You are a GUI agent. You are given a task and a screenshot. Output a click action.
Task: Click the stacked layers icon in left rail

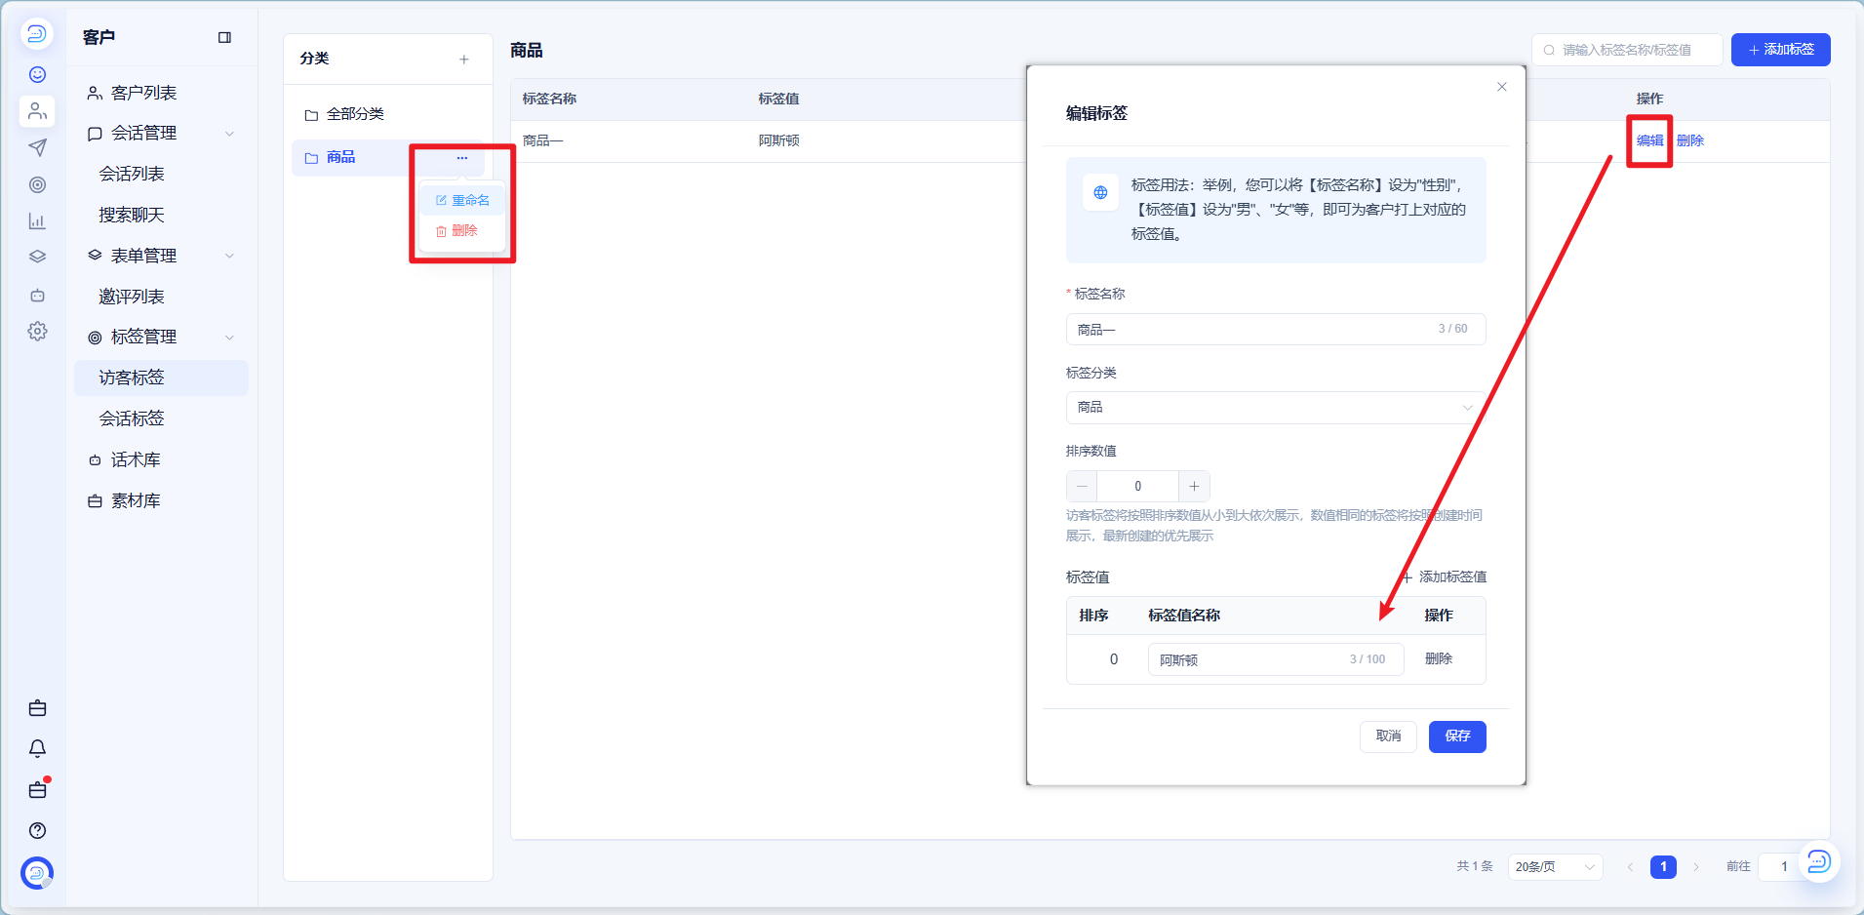tap(37, 258)
